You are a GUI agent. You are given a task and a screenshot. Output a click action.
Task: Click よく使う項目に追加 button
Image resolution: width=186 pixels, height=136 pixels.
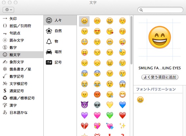(x=160, y=77)
